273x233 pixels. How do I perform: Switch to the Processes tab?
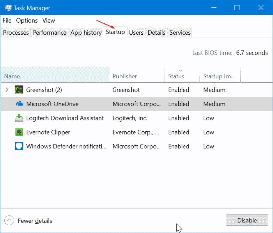point(16,32)
